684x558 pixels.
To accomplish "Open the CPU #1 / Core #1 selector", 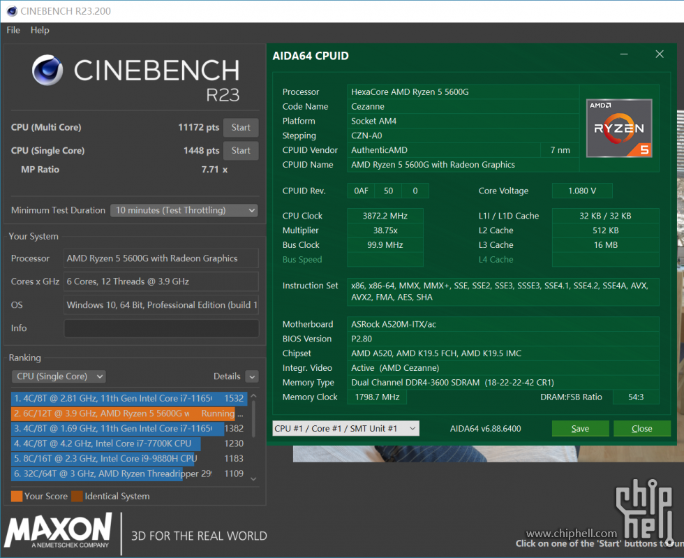I will 345,429.
